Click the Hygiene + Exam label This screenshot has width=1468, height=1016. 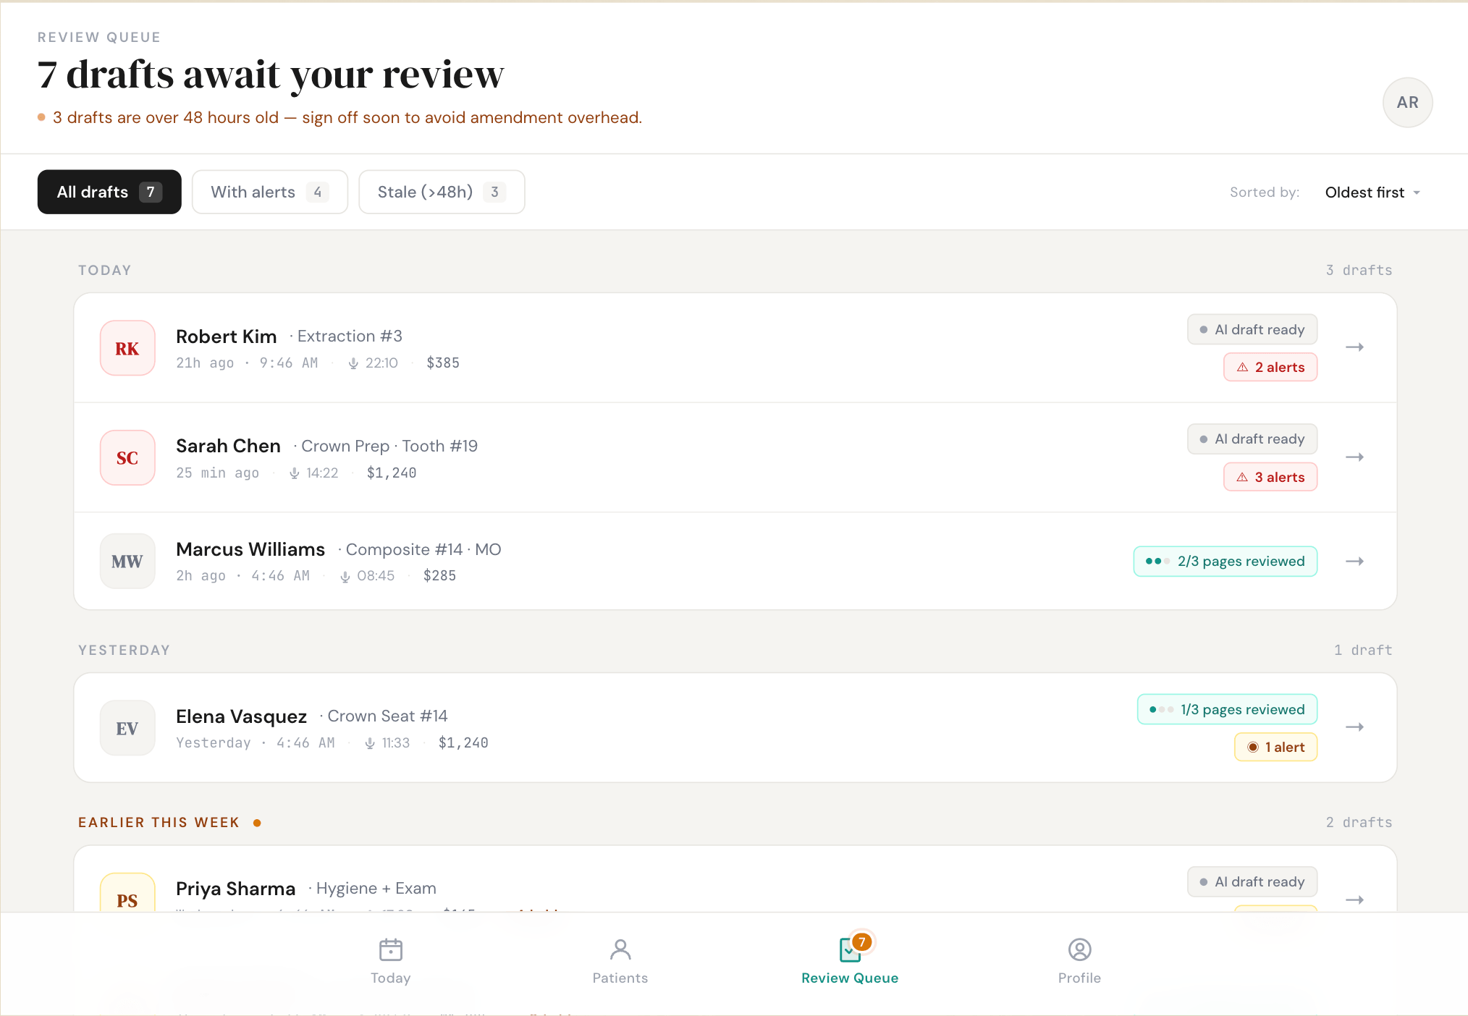(376, 888)
